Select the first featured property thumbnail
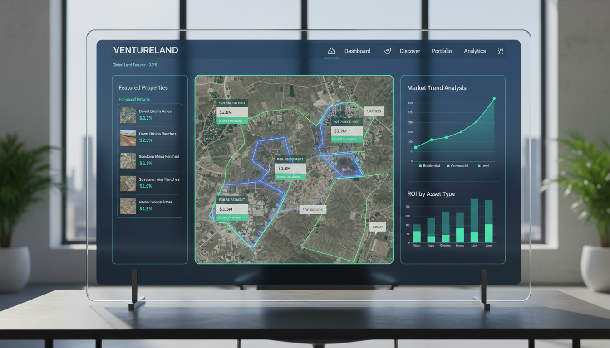The image size is (610, 348). coord(128,115)
